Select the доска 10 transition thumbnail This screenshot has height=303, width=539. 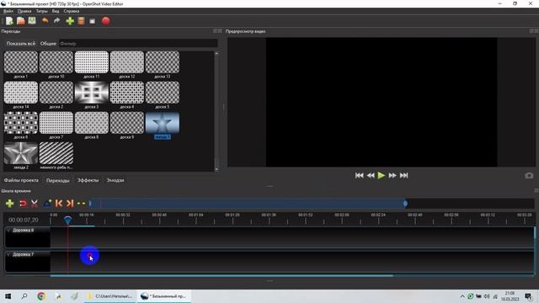click(x=56, y=62)
